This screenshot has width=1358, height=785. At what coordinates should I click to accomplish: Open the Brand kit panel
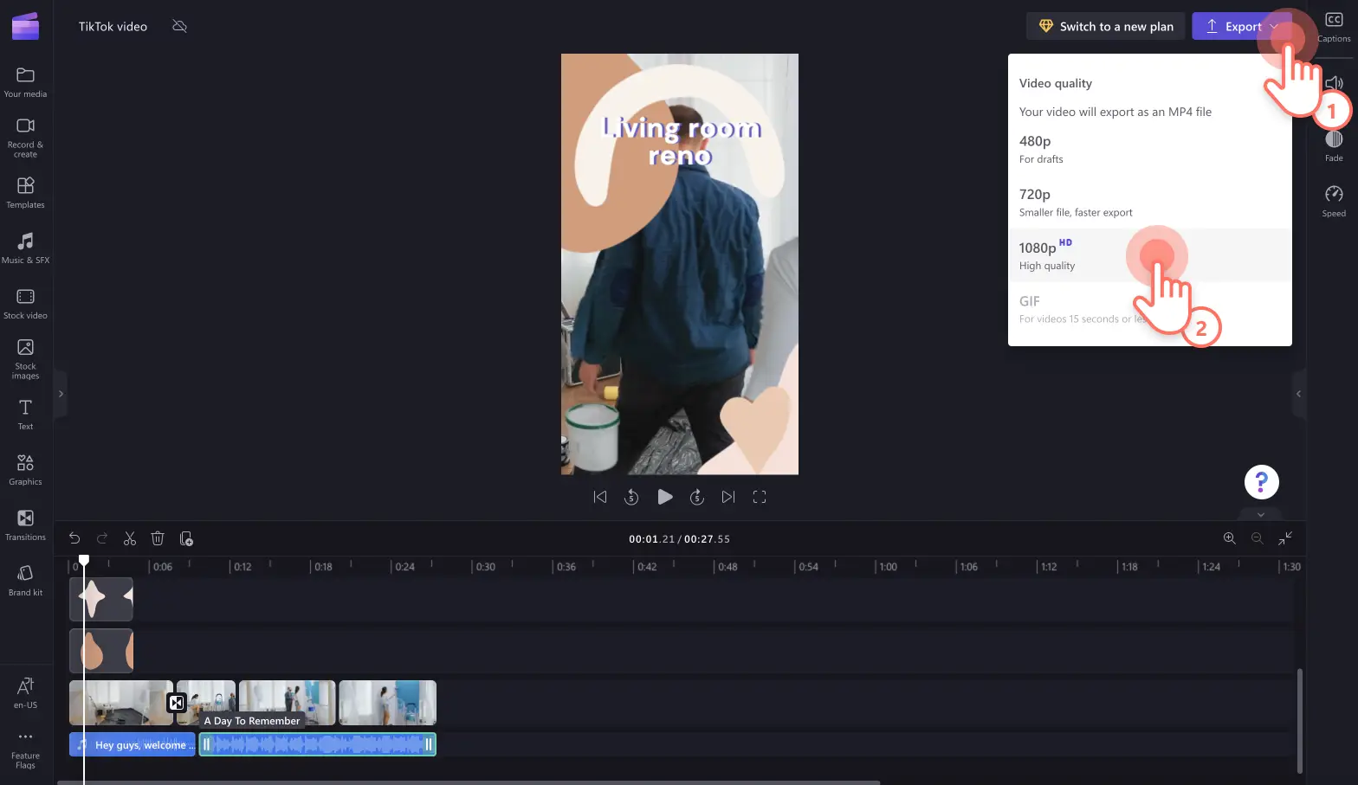pyautogui.click(x=25, y=581)
